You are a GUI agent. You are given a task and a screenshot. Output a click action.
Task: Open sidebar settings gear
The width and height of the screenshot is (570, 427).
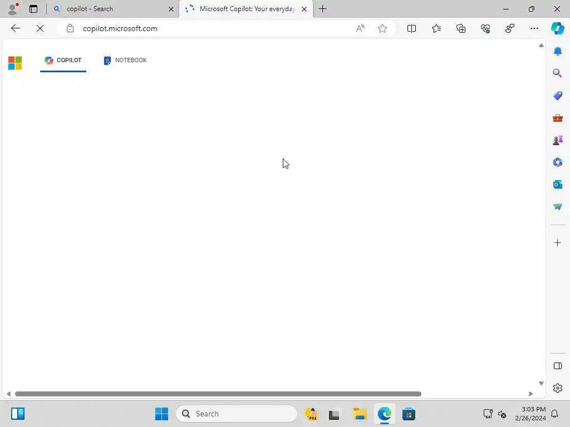click(x=557, y=388)
